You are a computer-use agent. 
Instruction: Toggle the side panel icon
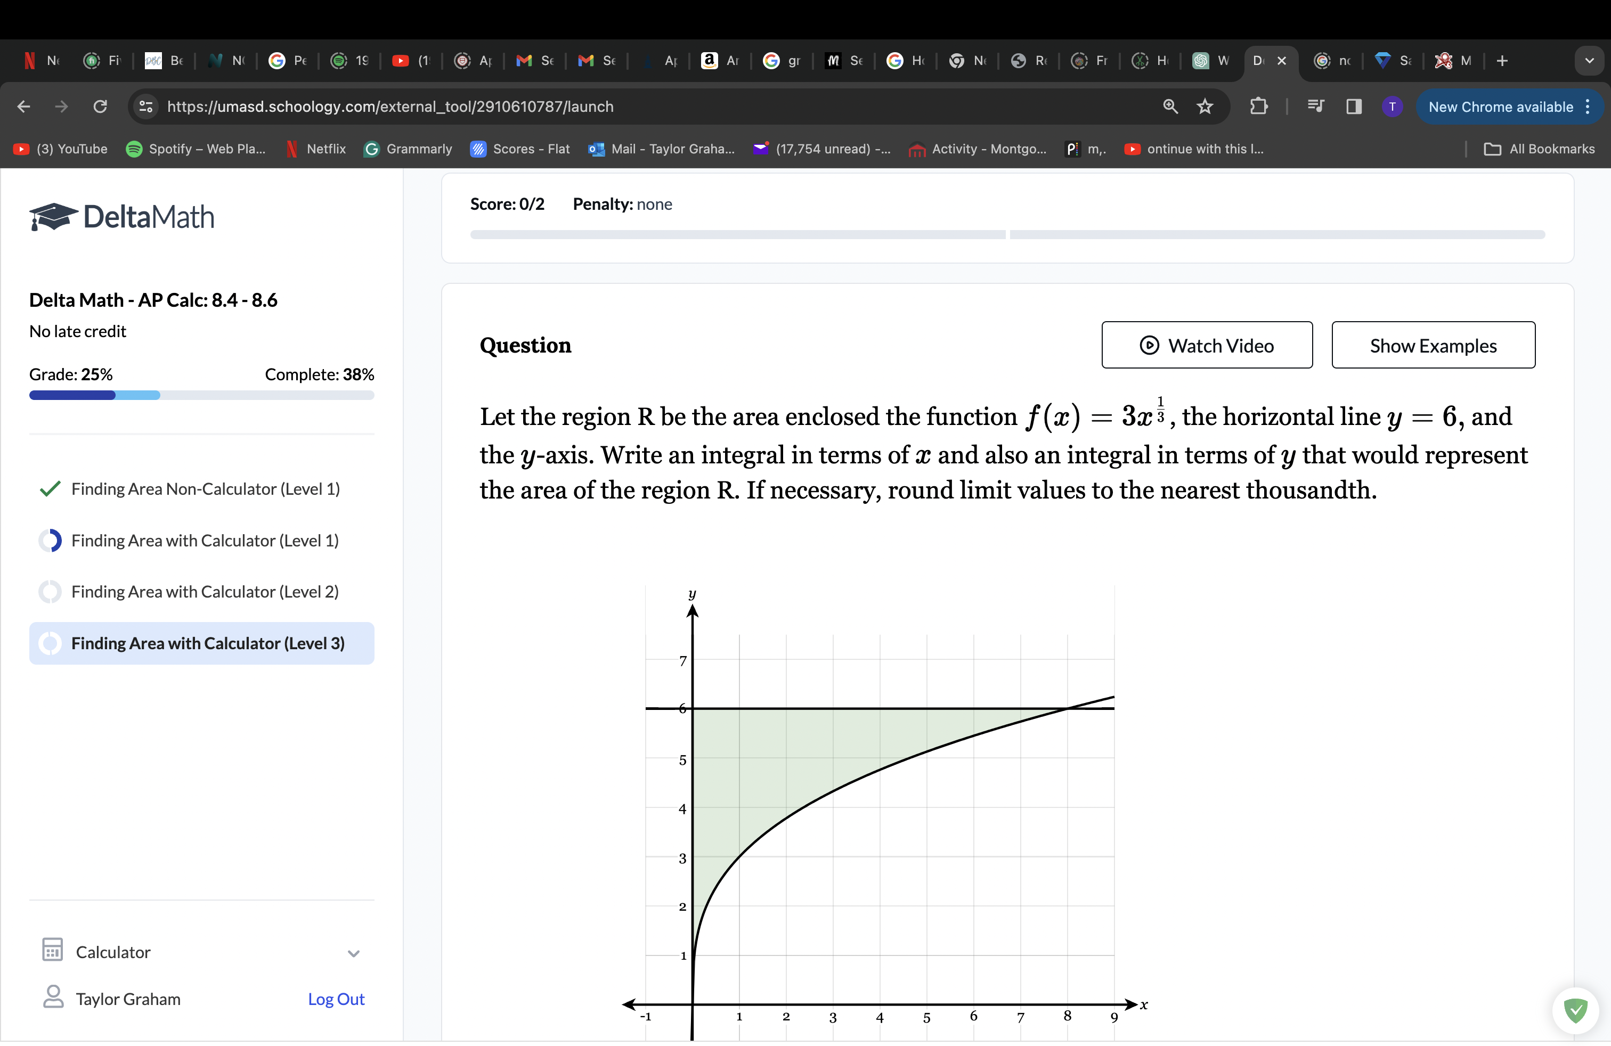(x=1353, y=106)
